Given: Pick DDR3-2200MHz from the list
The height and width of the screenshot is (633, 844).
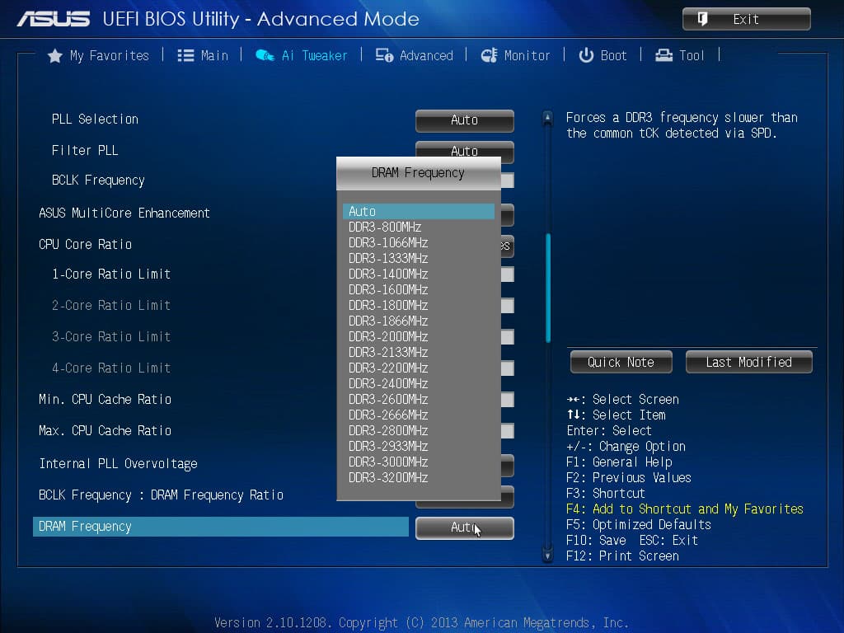Looking at the screenshot, I should coord(418,368).
